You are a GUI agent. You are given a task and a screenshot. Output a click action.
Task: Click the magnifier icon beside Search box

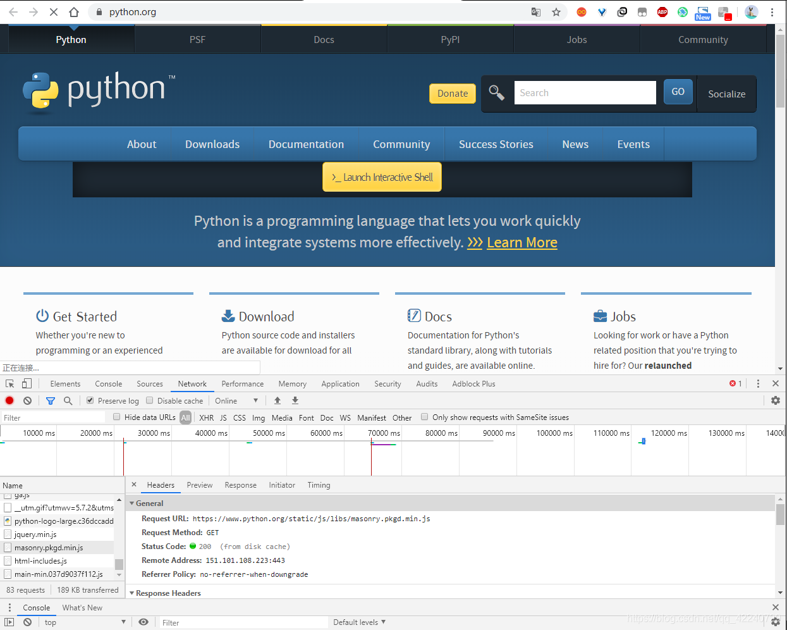[x=497, y=93]
